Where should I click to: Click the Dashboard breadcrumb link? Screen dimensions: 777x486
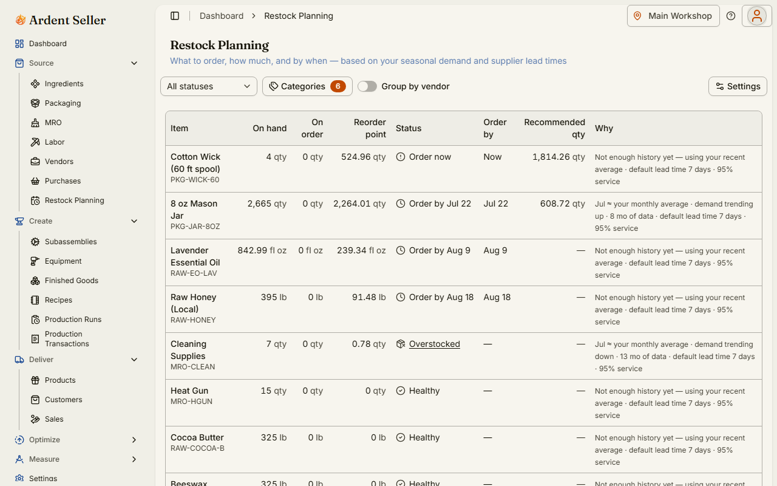[x=222, y=16]
